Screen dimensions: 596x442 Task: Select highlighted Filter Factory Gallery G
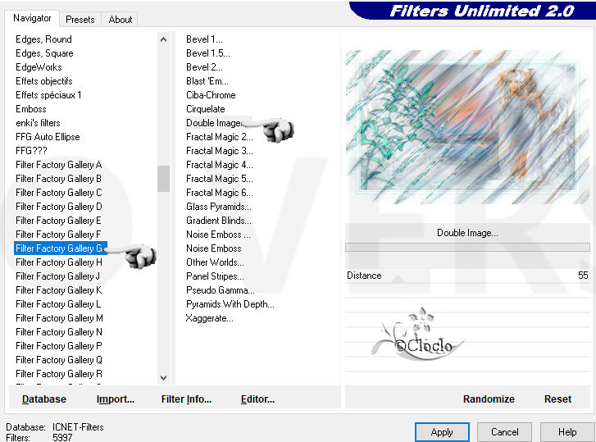tap(60, 248)
